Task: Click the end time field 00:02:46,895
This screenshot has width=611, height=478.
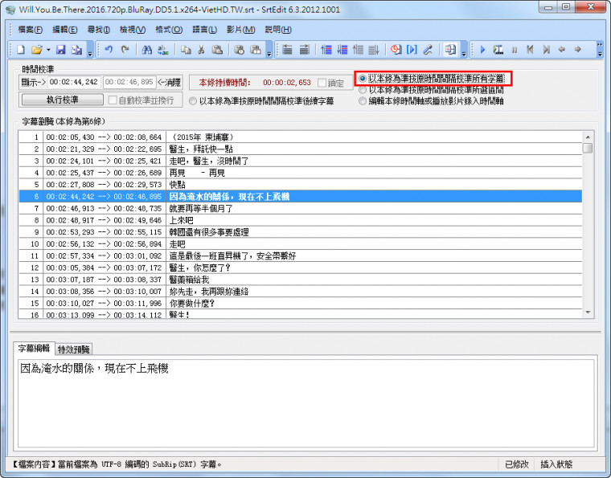Action: [x=129, y=82]
